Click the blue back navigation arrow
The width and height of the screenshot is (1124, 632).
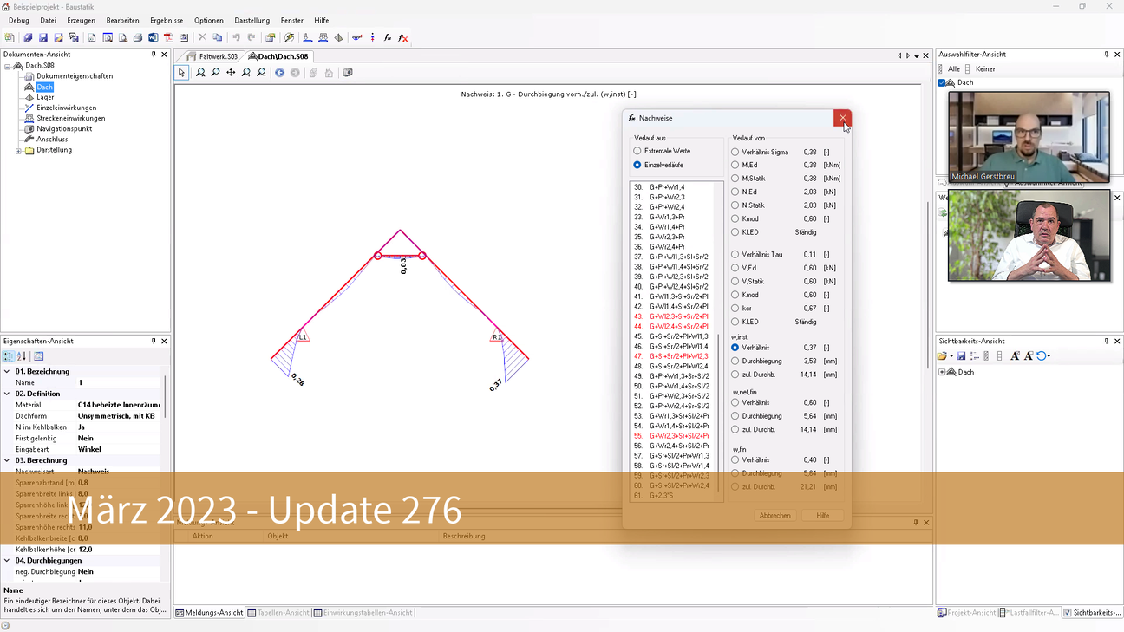pos(279,73)
